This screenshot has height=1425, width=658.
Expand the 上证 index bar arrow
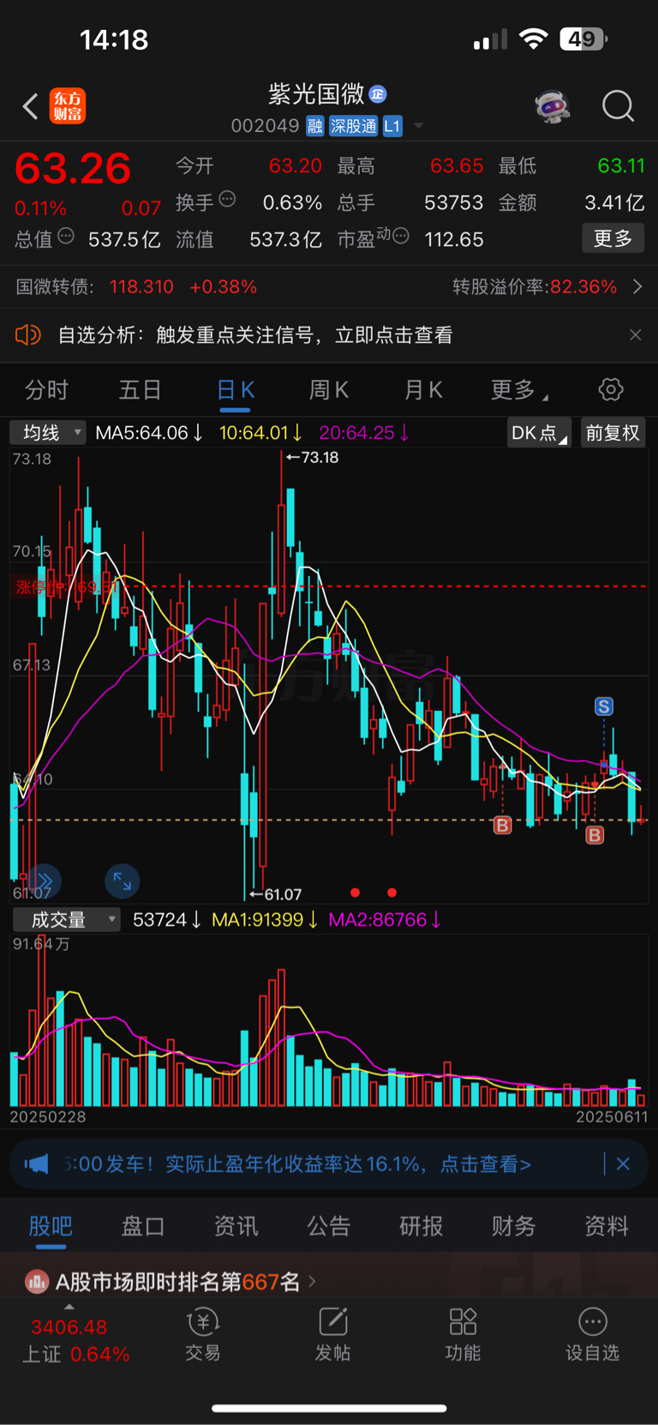[x=69, y=1307]
